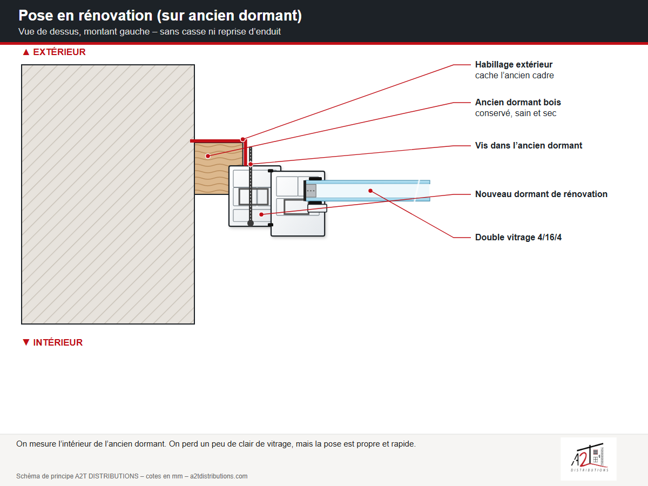Click the wooden old frame block
648x486 pixels.
[219, 168]
